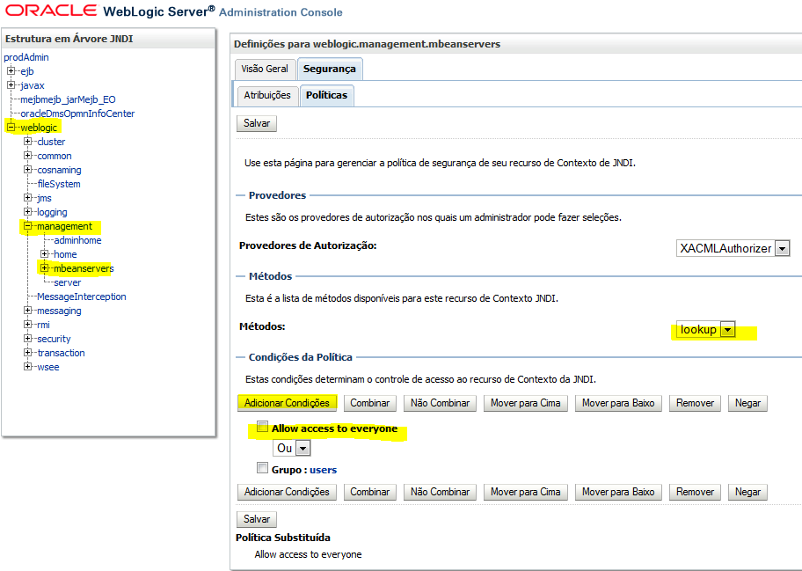Select the adminhome tree item
802x571 pixels.
pos(77,240)
